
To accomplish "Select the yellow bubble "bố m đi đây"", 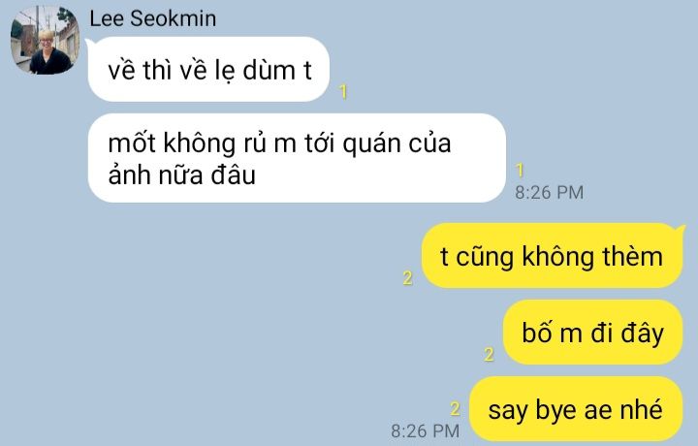I will pyautogui.click(x=593, y=333).
